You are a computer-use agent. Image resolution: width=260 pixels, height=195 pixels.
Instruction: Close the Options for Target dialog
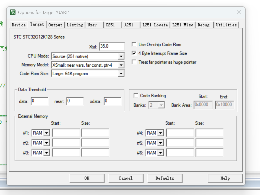tap(239, 12)
